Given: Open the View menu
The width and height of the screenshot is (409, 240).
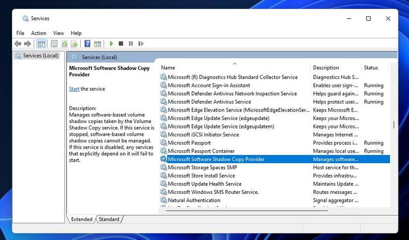Looking at the screenshot, I should [x=58, y=33].
